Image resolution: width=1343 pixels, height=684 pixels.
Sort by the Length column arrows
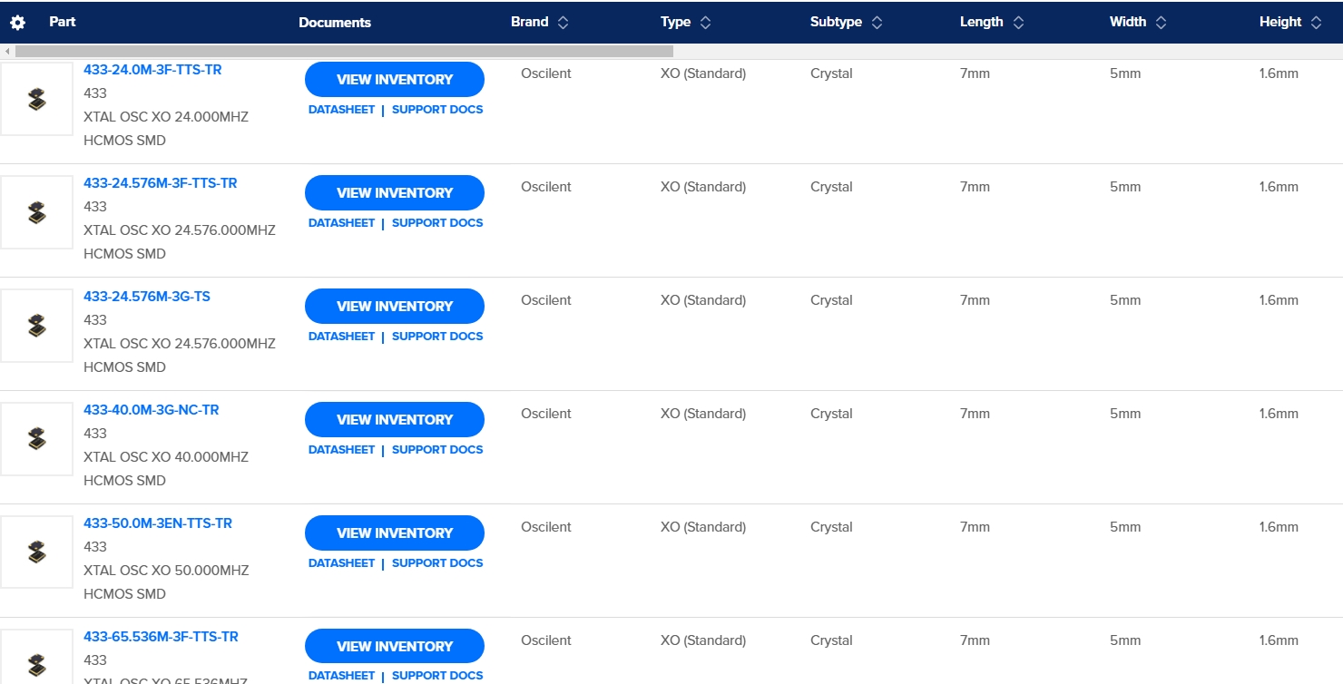[x=1018, y=23]
